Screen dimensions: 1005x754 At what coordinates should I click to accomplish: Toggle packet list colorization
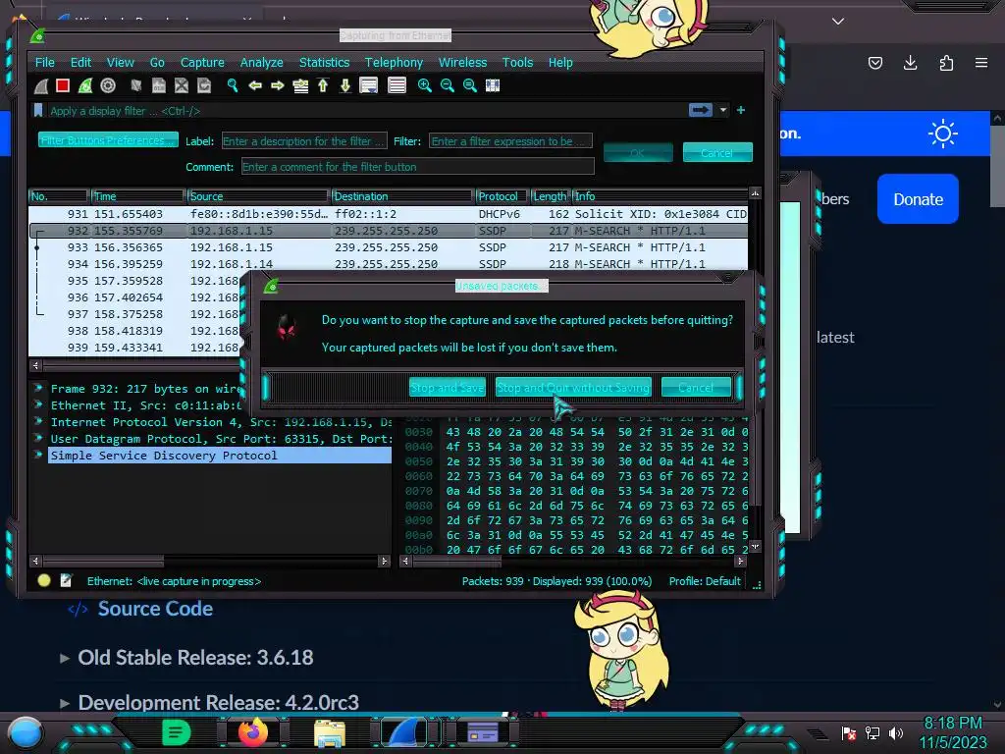click(397, 86)
